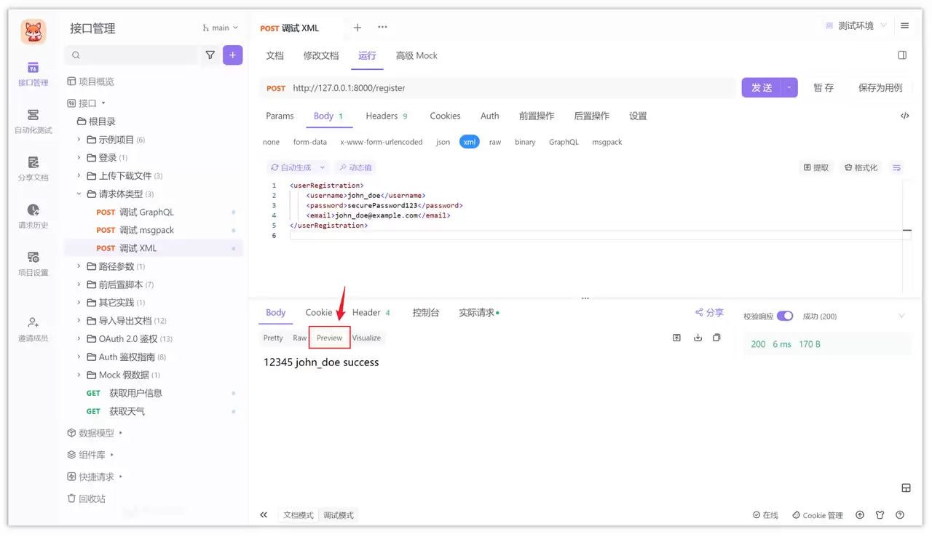Expand the OAuth 2.0 鉴权 folder
This screenshot has width=932, height=537.
(79, 338)
